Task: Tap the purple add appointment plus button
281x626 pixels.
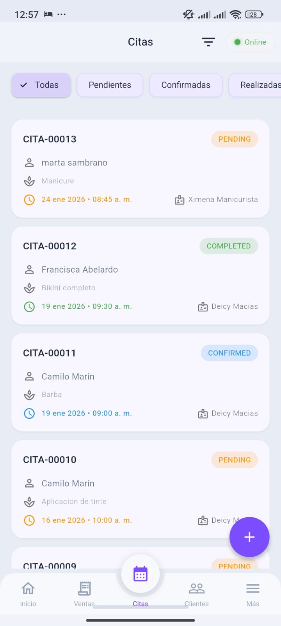Action: pos(249,537)
